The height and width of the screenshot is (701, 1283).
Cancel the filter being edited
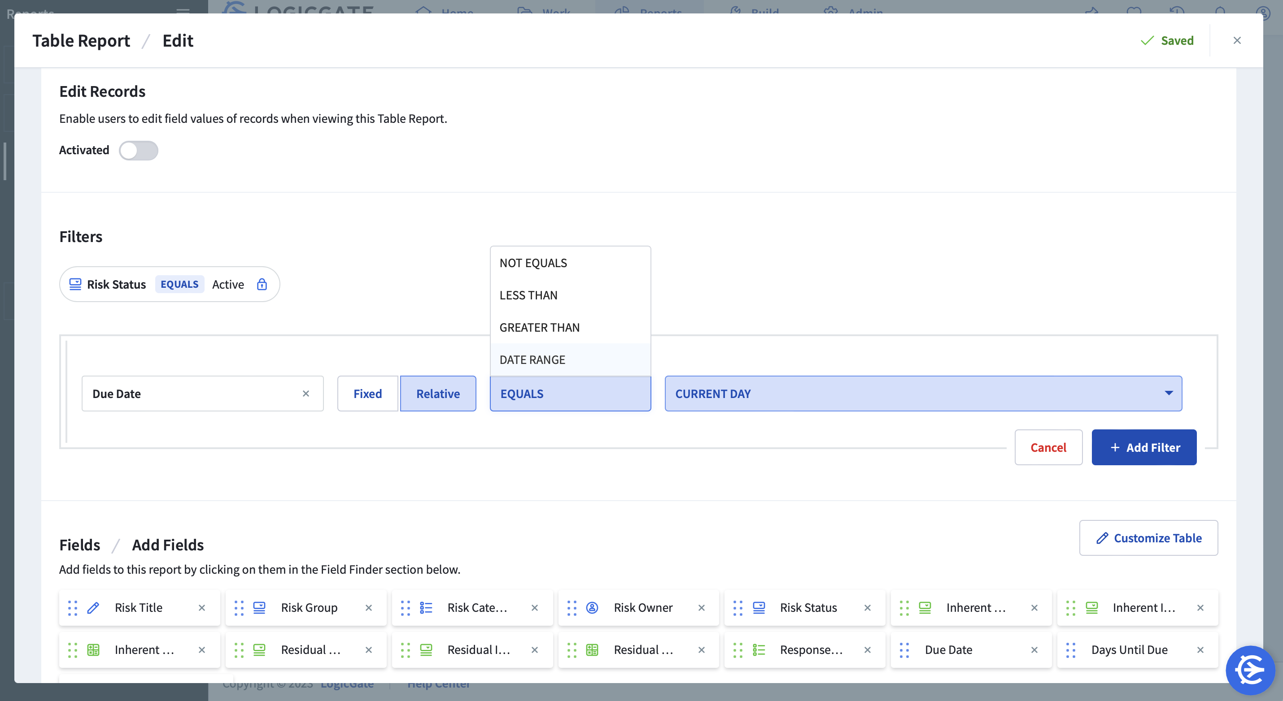point(1048,447)
